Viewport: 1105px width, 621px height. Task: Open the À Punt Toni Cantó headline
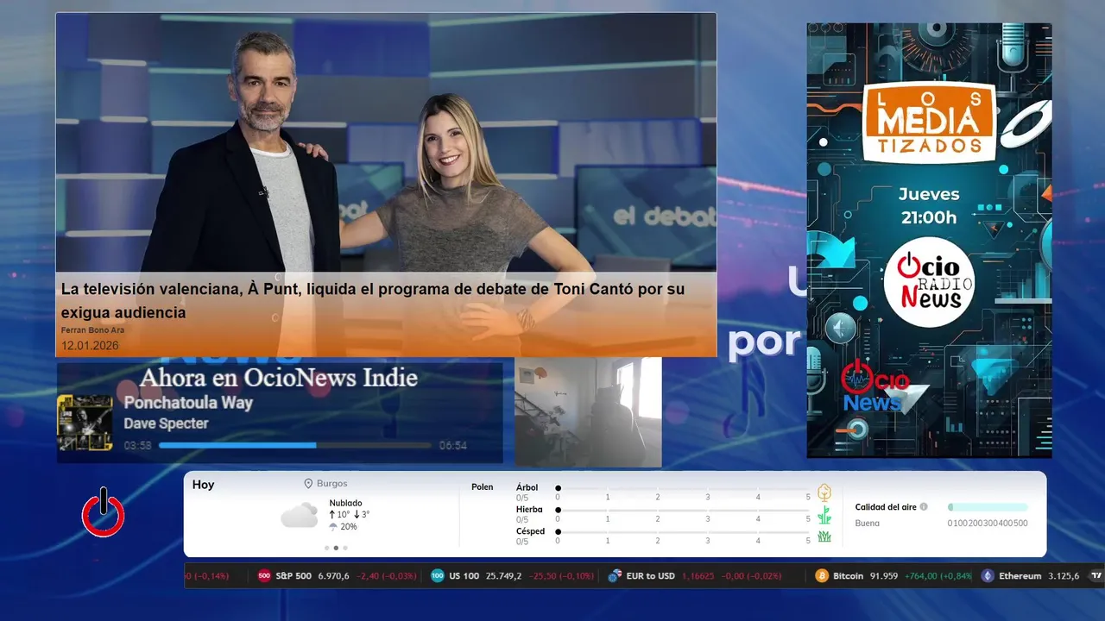tap(373, 300)
